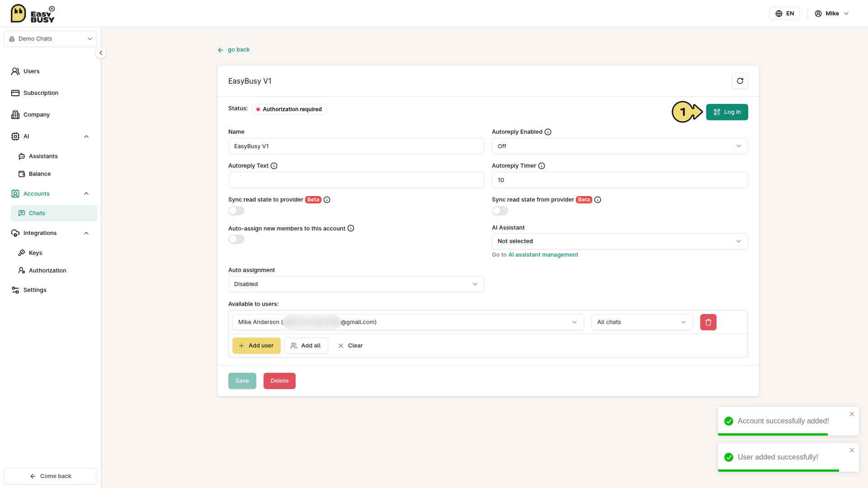Toggle Auto-assign new members to this account
868x488 pixels.
(x=236, y=239)
